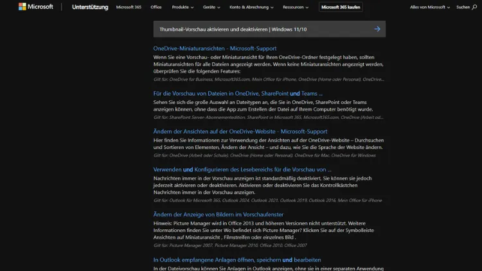Click 'Gilt für: SharePoint Server-Abonnementedition' line
This screenshot has width=482, height=271.
click(269, 118)
